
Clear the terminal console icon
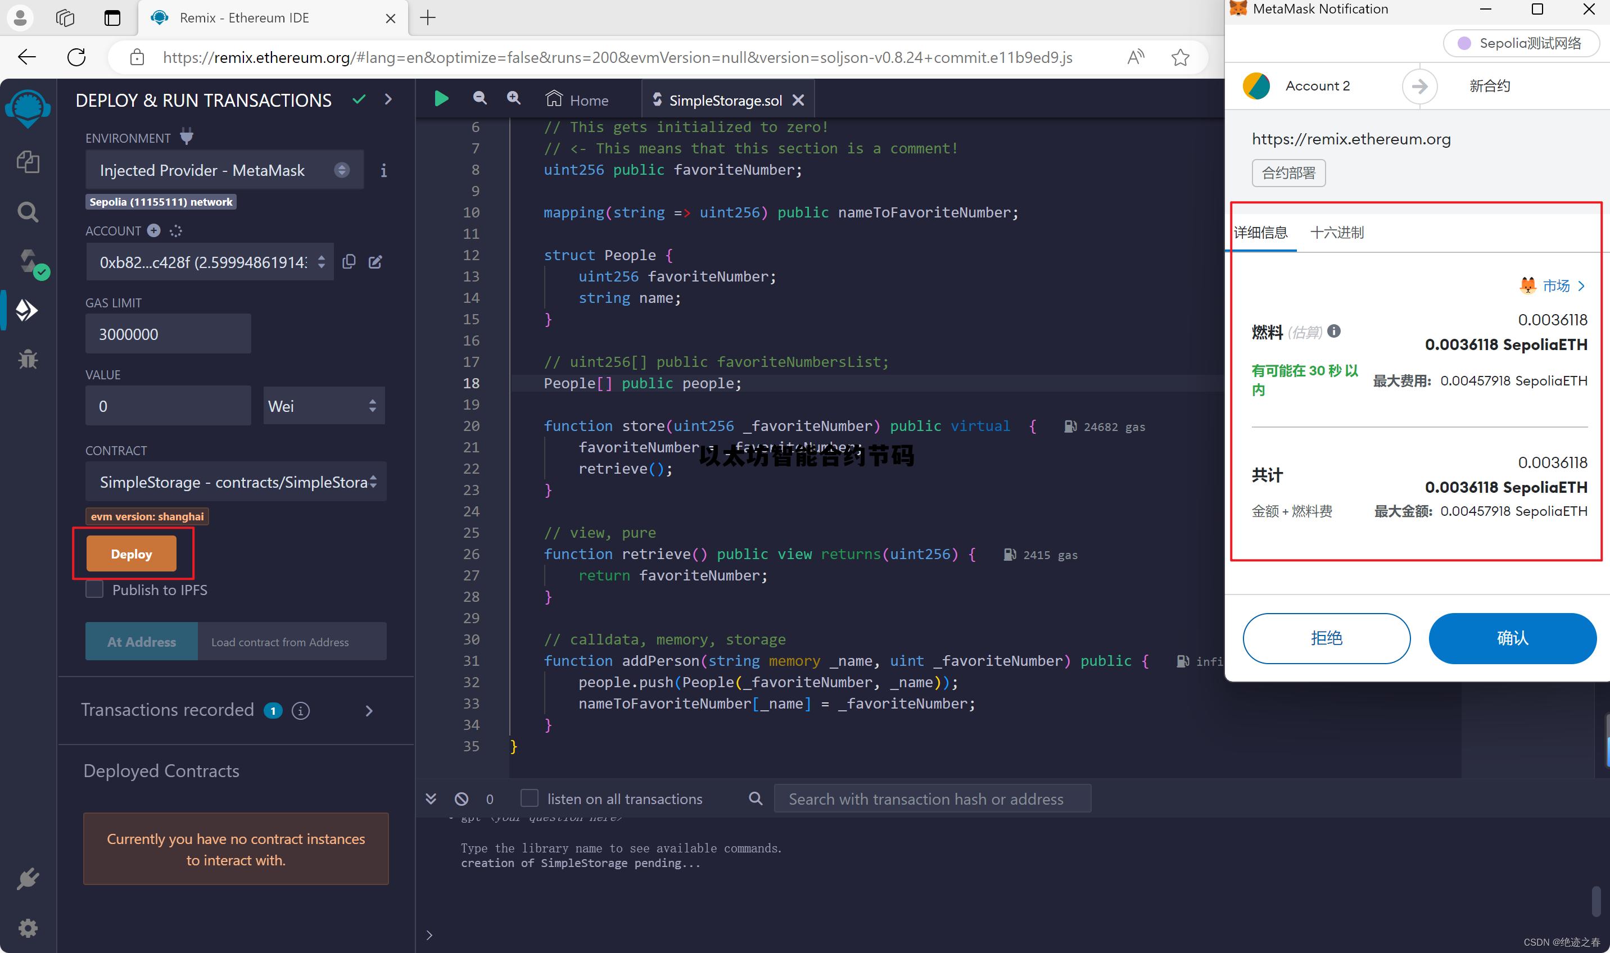pyautogui.click(x=462, y=799)
